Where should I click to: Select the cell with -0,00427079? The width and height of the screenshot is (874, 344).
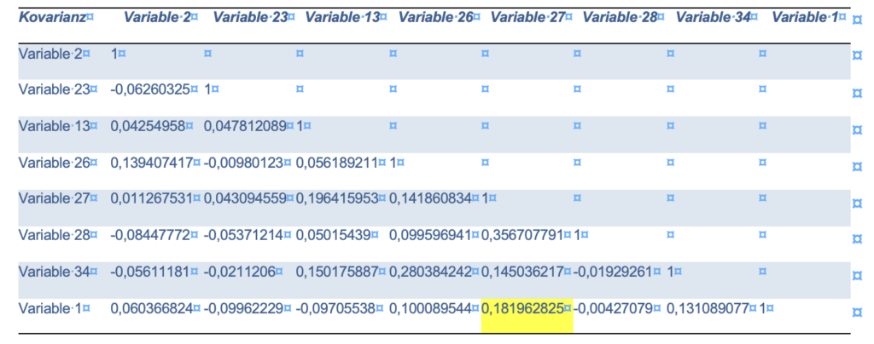click(x=616, y=307)
